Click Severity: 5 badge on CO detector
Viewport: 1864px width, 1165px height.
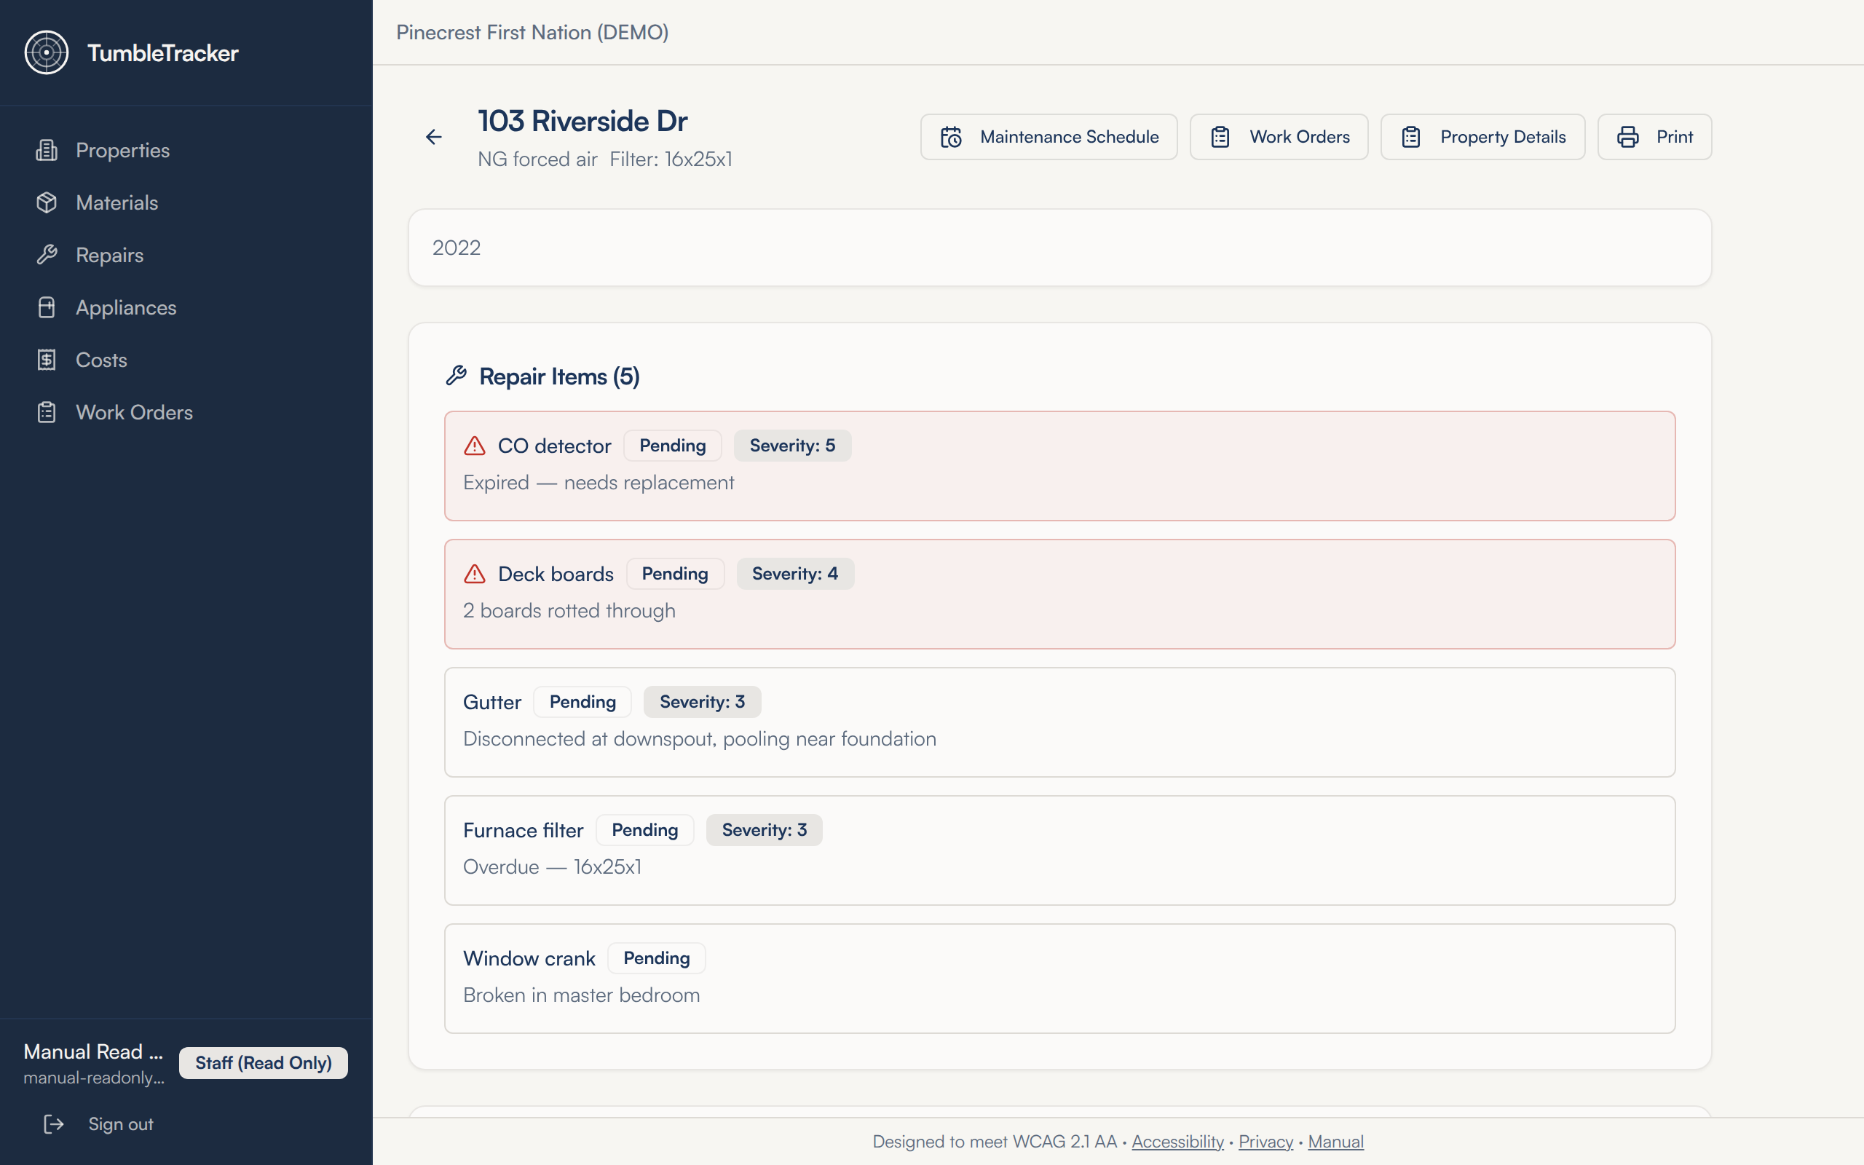coord(791,446)
